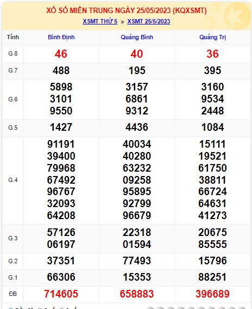Click Quảng Trị special prize 396689
252x309 pixels.
click(212, 294)
